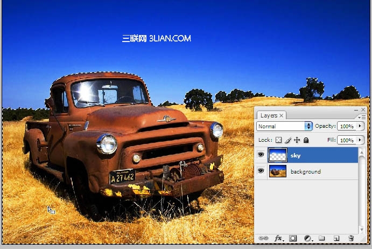Lock transparent pixels icon
This screenshot has height=249, width=372.
pyautogui.click(x=279, y=140)
